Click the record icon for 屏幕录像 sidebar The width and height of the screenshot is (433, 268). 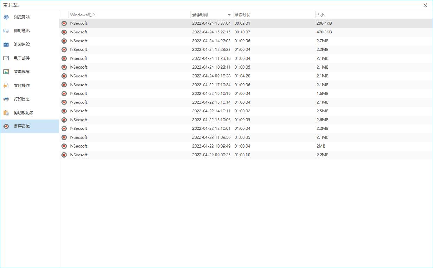click(6, 126)
